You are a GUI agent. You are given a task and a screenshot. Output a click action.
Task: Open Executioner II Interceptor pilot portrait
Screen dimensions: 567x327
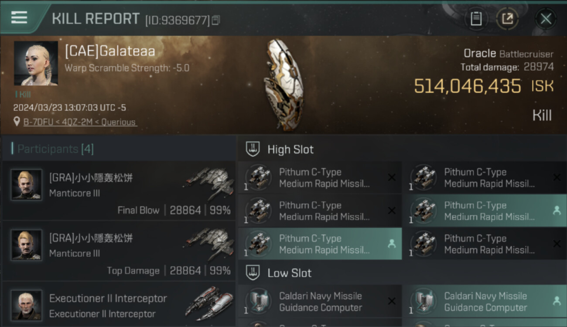point(27,305)
